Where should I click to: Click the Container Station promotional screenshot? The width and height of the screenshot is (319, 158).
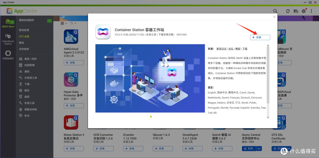(x=150, y=78)
